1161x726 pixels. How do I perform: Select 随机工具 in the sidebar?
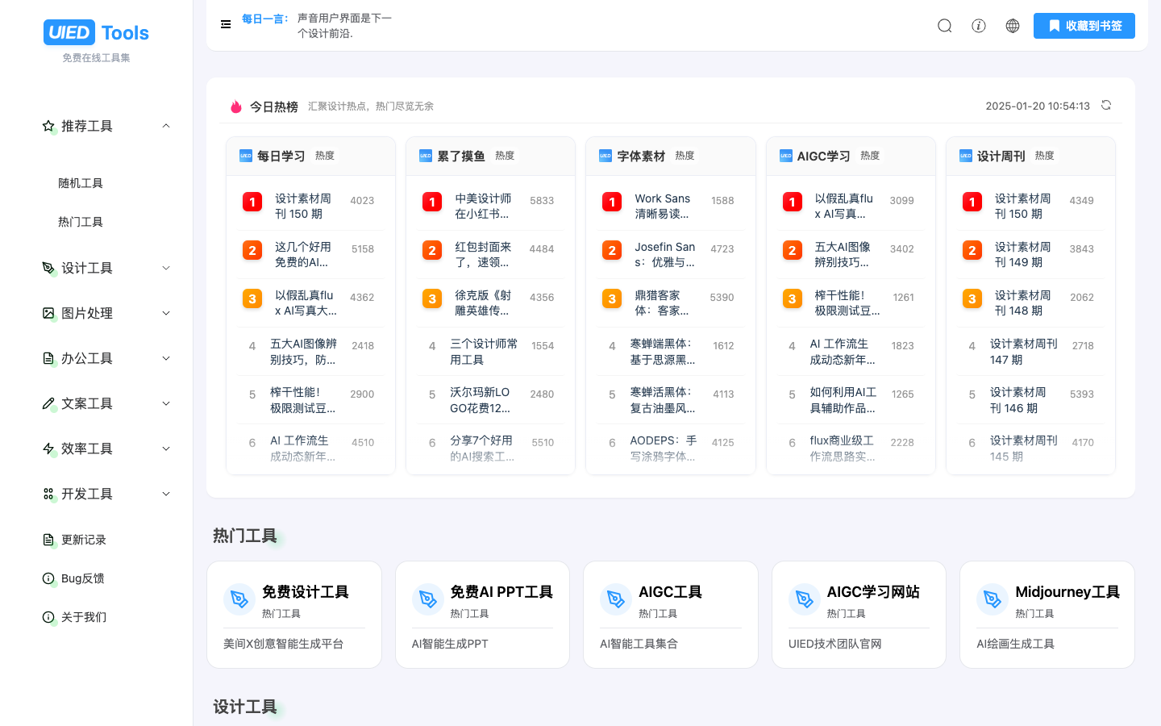[x=81, y=183]
